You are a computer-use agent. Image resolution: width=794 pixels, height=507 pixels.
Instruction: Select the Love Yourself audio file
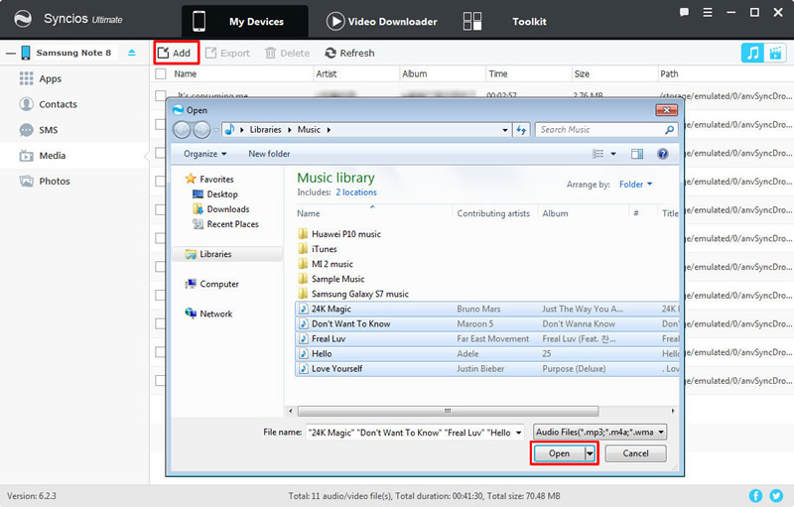486,369
